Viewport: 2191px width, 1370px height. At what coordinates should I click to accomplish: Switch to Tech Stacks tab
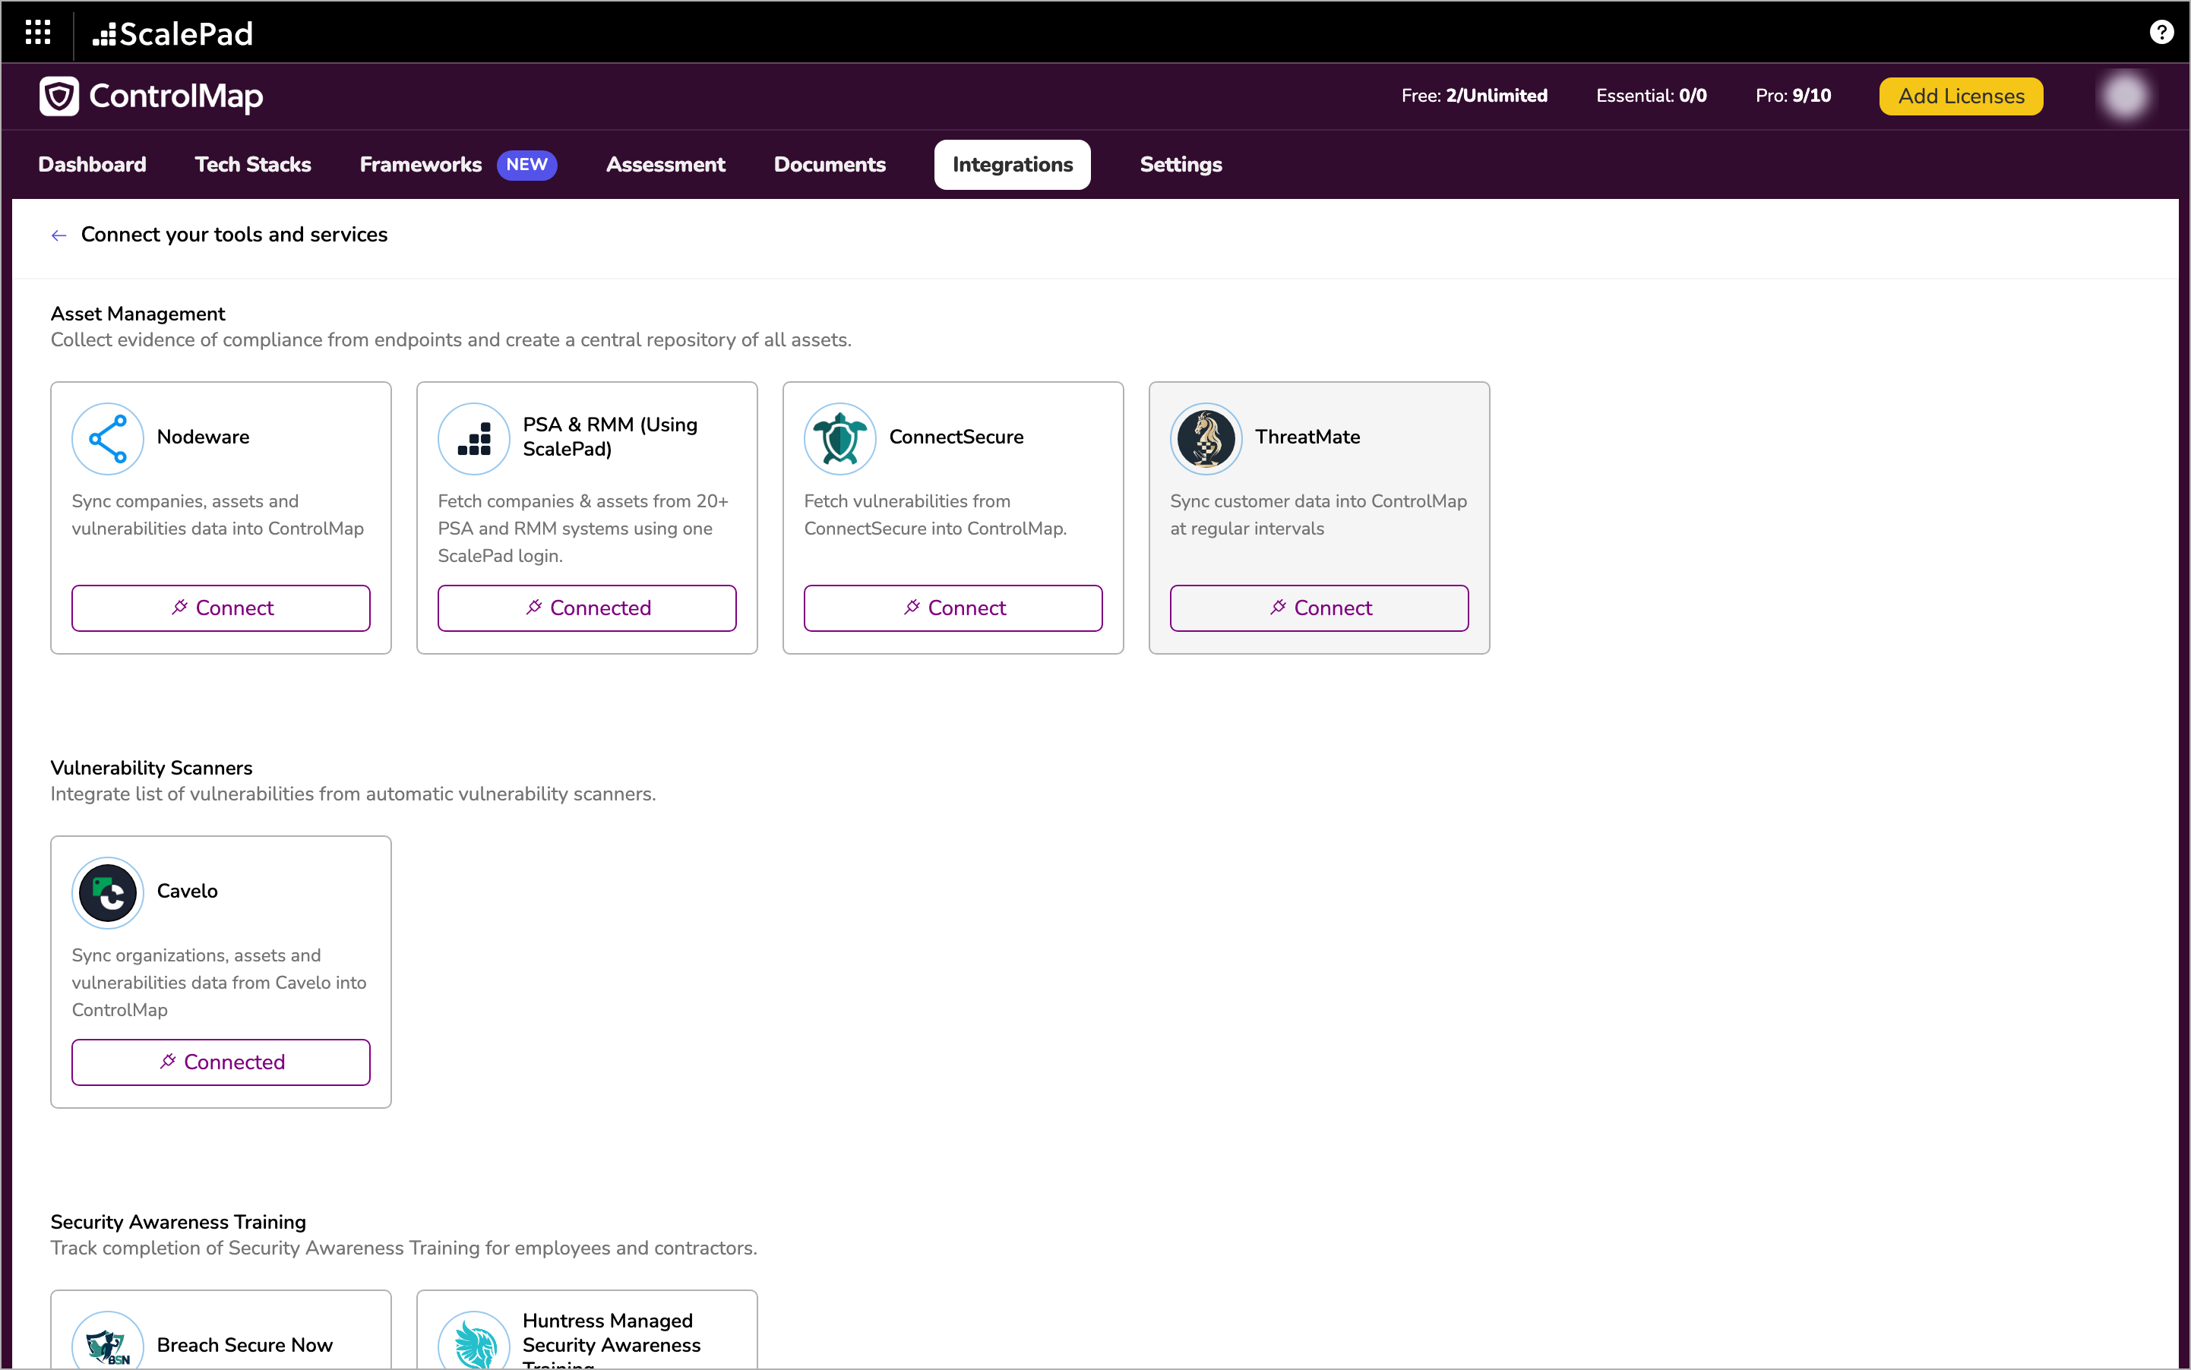pos(253,165)
